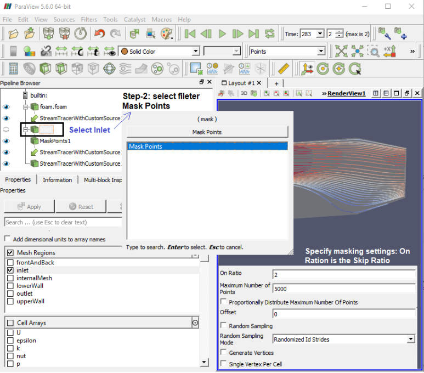Image resolution: width=424 pixels, height=373 pixels.
Task: Click the Redo arrow icon
Action: [x=116, y=34]
